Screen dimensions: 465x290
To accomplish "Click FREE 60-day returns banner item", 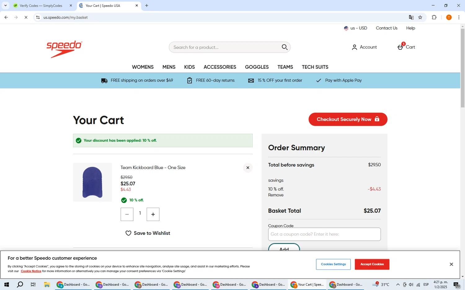I will point(211,80).
